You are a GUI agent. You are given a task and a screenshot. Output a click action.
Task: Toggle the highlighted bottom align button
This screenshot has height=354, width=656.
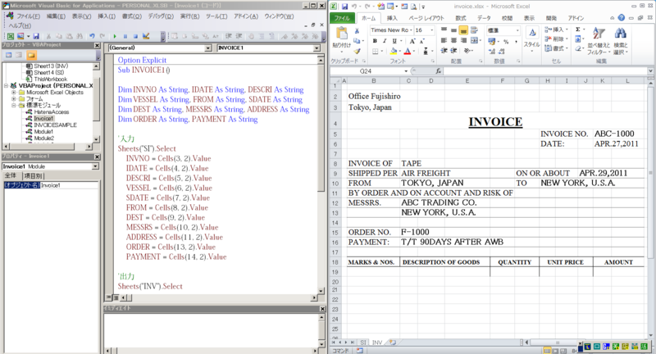coord(463,30)
